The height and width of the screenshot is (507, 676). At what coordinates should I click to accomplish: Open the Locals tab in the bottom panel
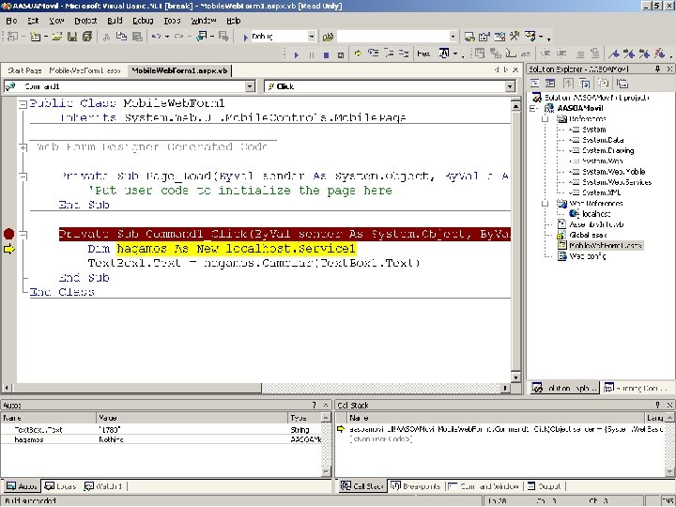coord(62,486)
